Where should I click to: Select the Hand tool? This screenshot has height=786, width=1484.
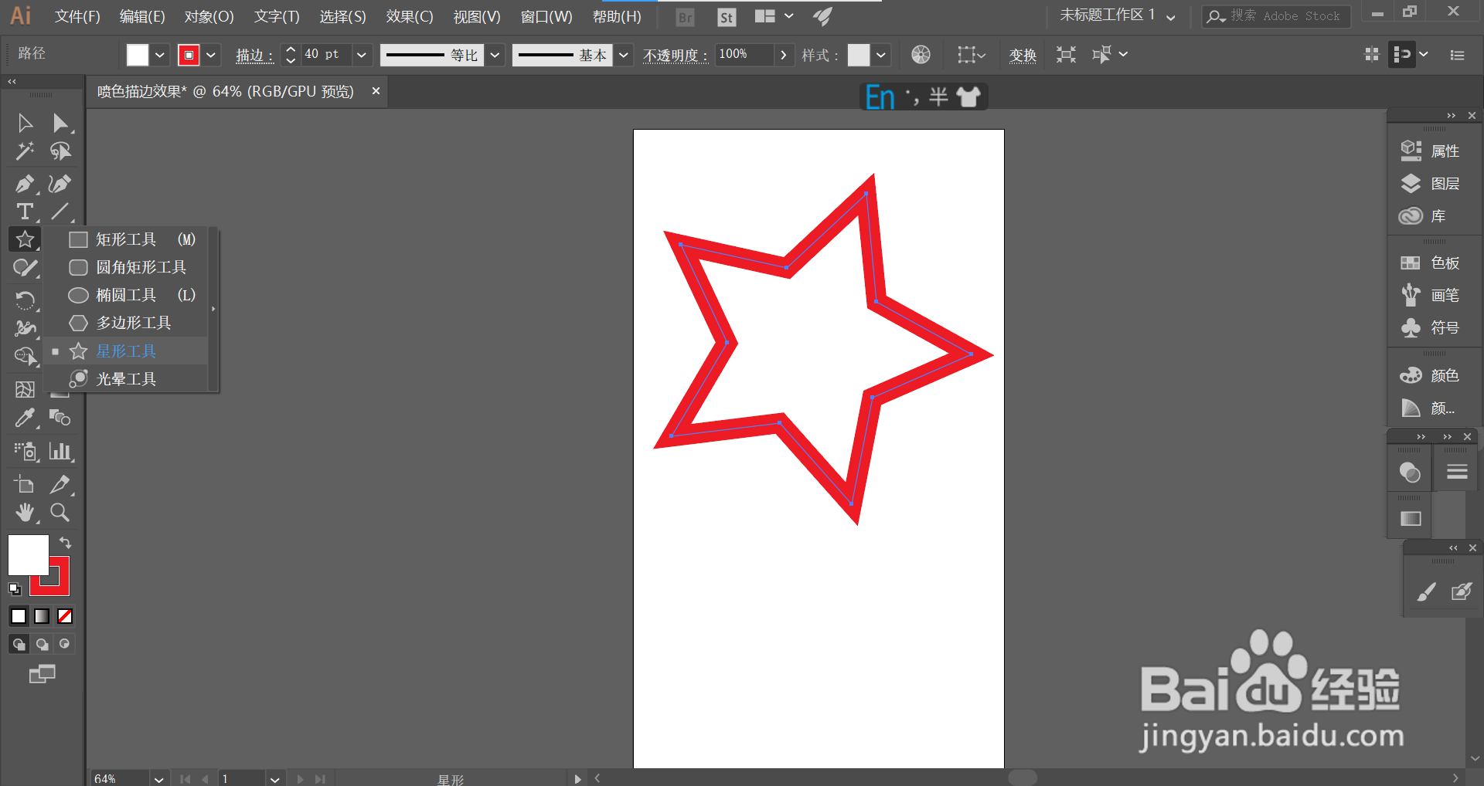[x=25, y=513]
